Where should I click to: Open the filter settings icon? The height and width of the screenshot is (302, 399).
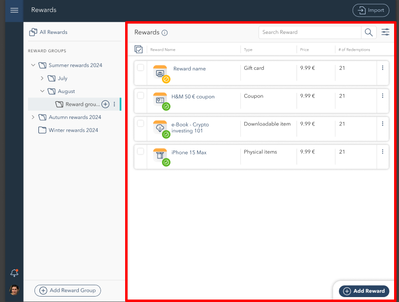[x=385, y=32]
